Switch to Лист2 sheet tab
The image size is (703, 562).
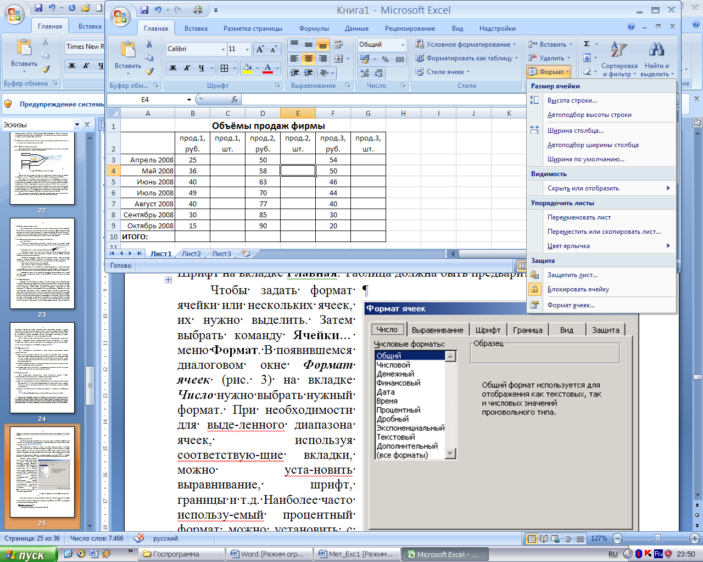(191, 254)
